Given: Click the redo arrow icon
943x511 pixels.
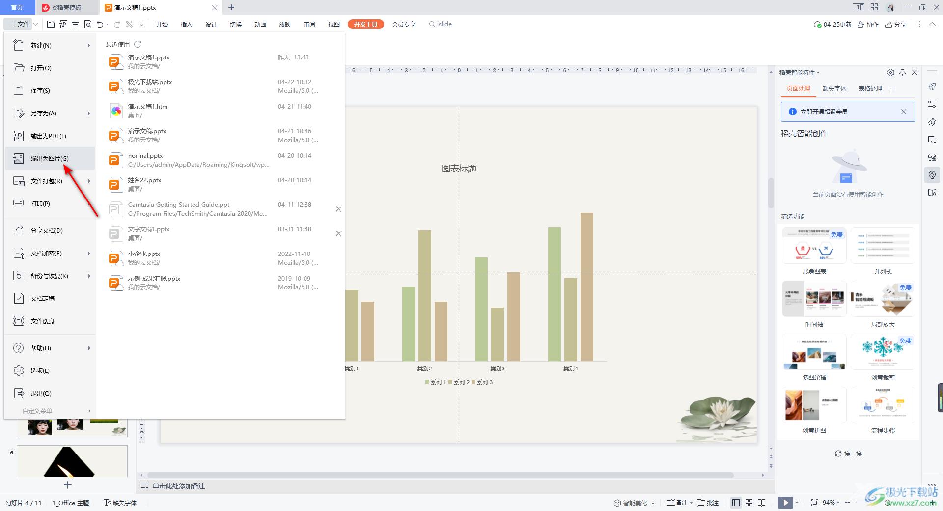Looking at the screenshot, I should pyautogui.click(x=117, y=24).
